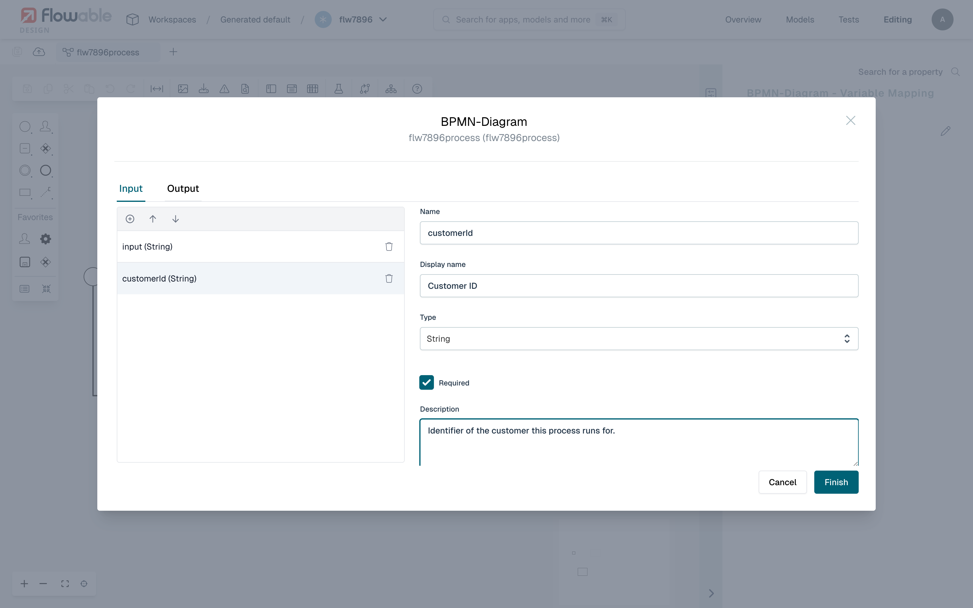Viewport: 973px width, 608px height.
Task: Click the cube icon before Workspaces
Action: click(132, 19)
